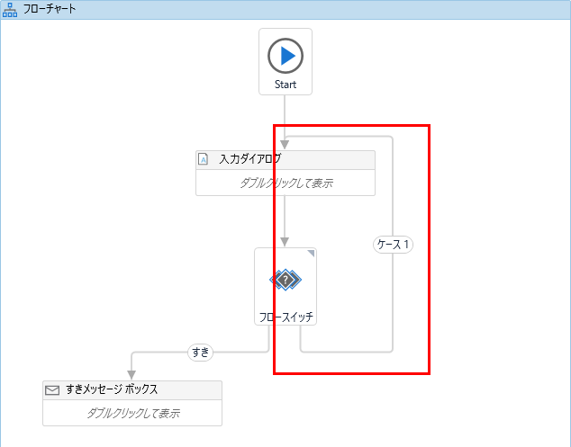Click the blue Start play icon

[x=285, y=56]
